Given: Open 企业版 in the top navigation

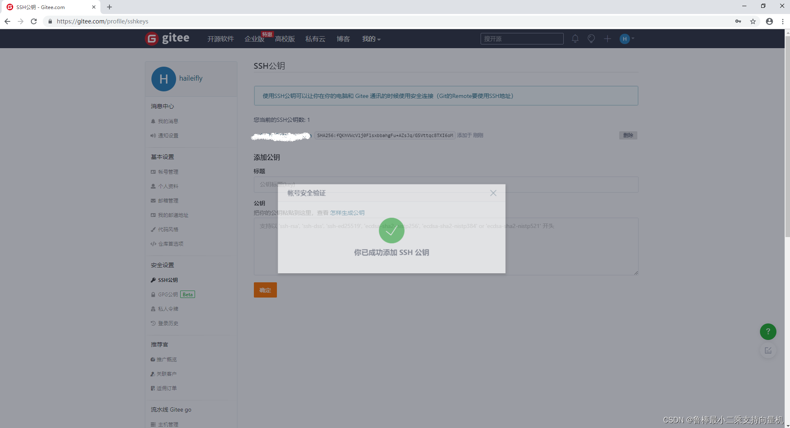Looking at the screenshot, I should tap(254, 39).
